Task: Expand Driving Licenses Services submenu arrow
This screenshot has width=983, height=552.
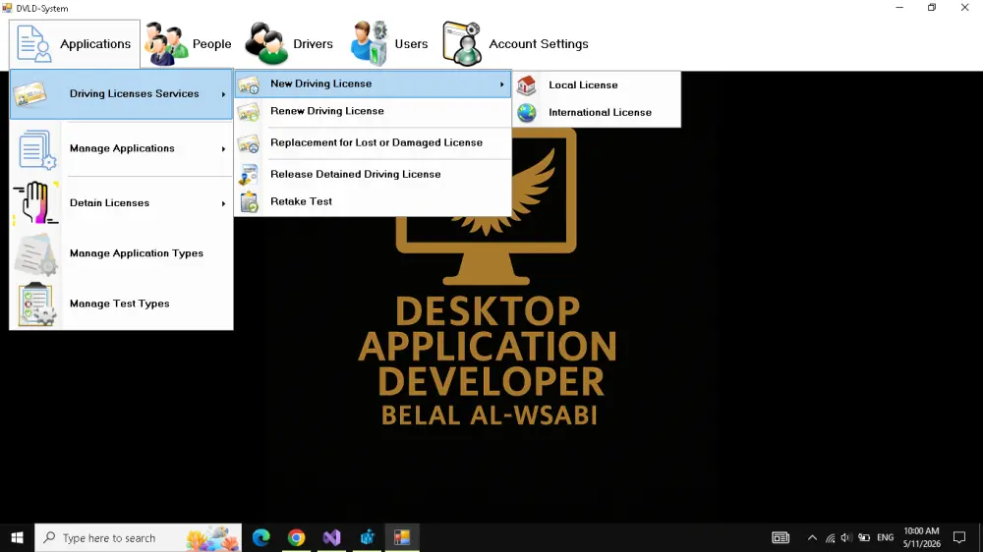Action: (x=223, y=94)
